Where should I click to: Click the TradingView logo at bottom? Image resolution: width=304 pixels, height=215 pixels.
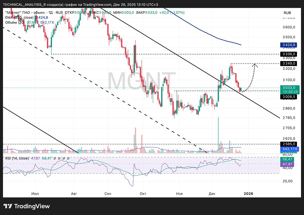(27, 206)
